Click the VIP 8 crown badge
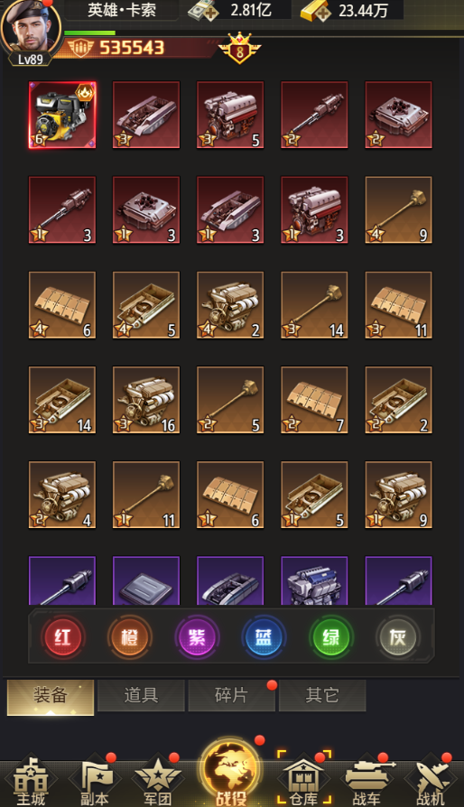464x807 pixels. coord(240,48)
